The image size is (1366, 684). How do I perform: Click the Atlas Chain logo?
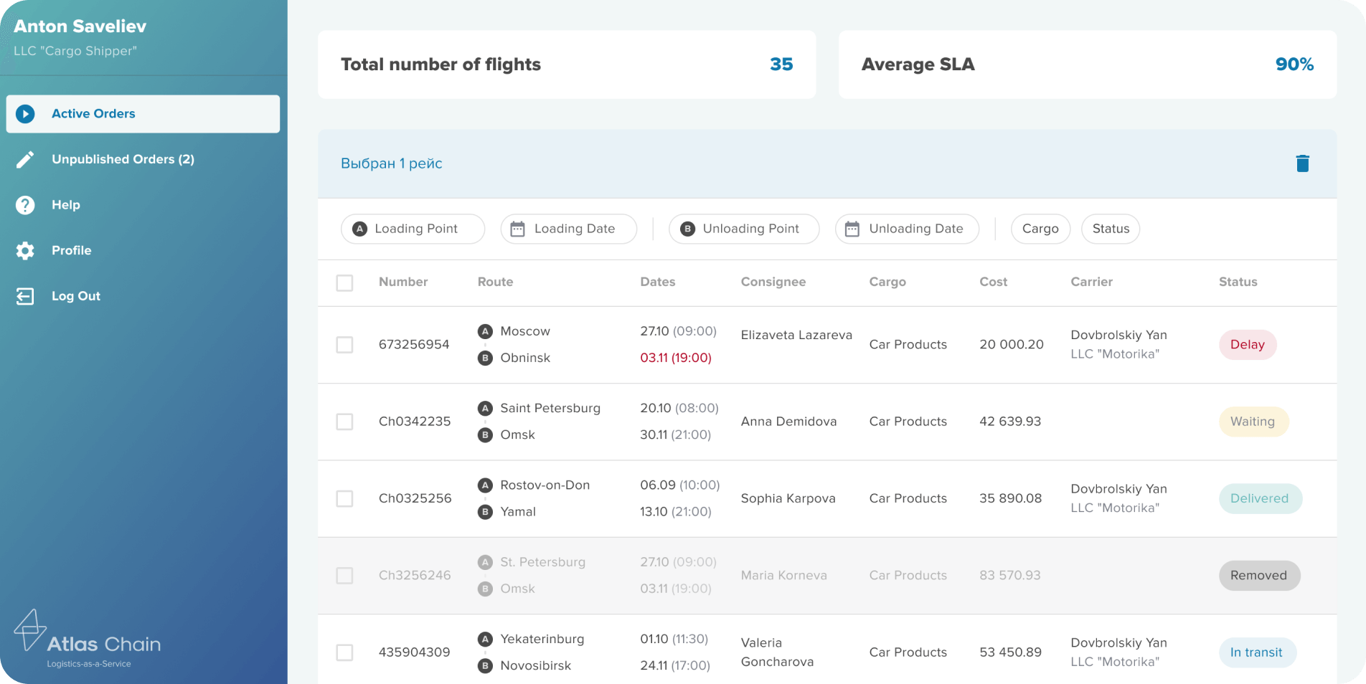87,640
